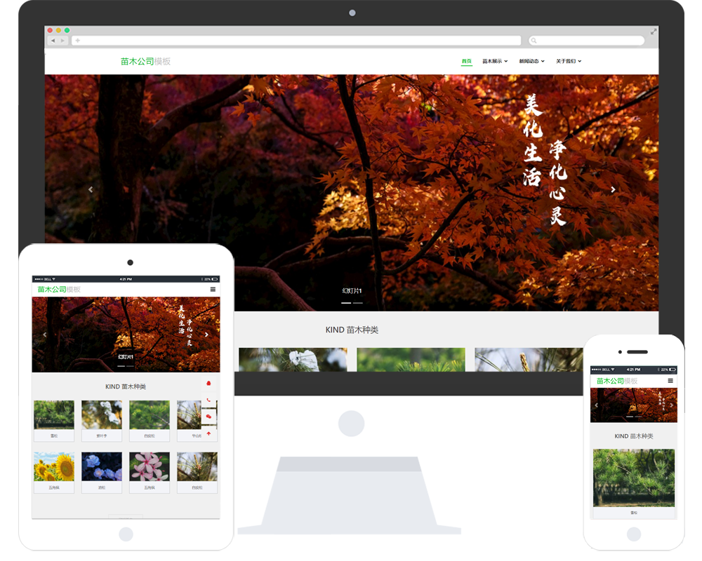
Task: Click the phone 苗木公司模板 logo
Action: point(617,381)
